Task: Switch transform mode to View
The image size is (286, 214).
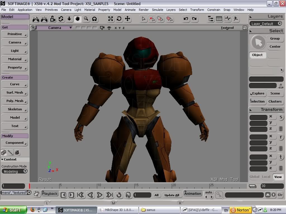Action: 278,177
